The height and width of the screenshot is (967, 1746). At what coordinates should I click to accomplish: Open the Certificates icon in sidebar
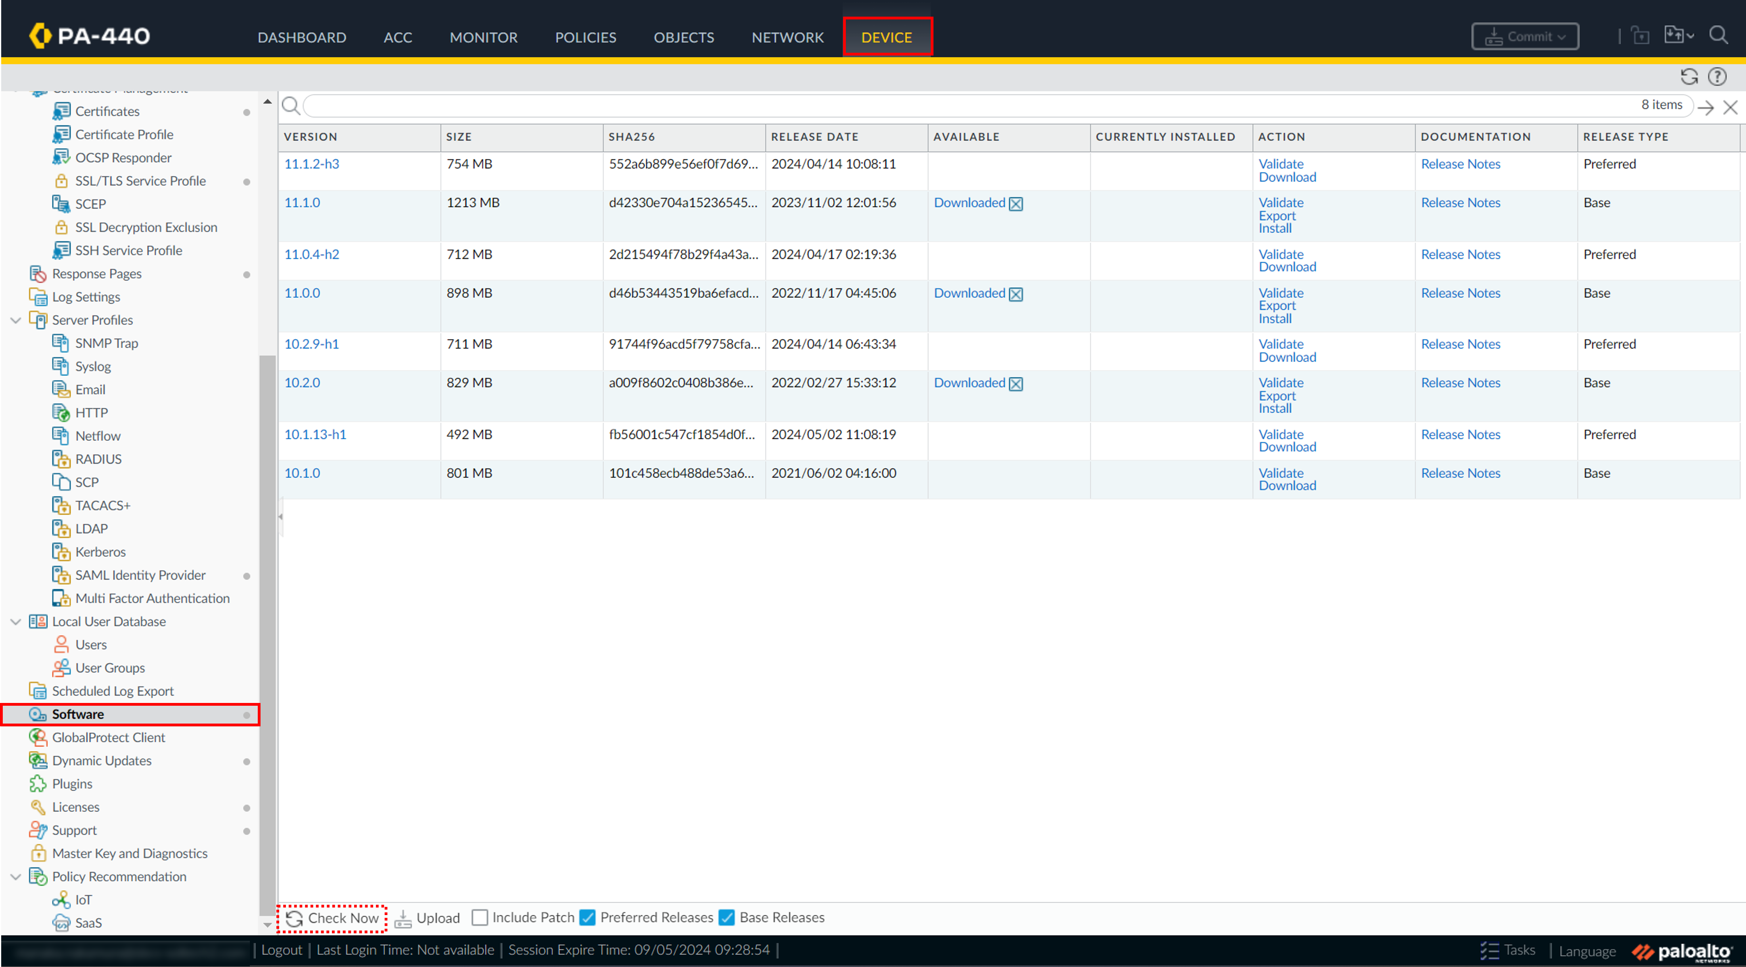(x=61, y=111)
